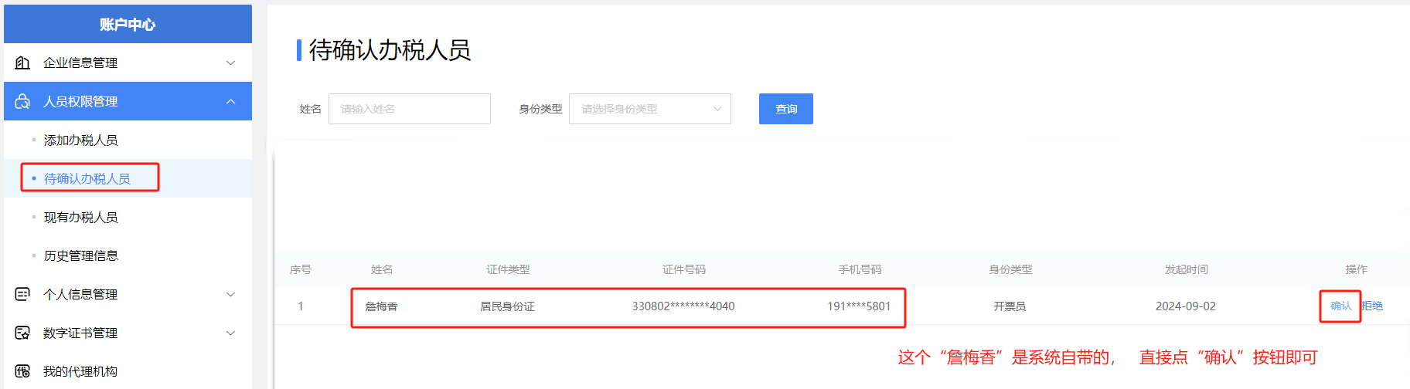Select 待确认办税人员 submenu item

pyautogui.click(x=128, y=178)
